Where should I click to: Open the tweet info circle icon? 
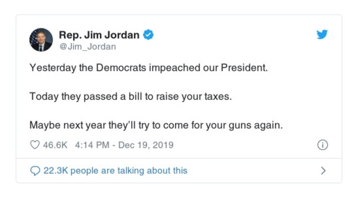click(x=323, y=145)
